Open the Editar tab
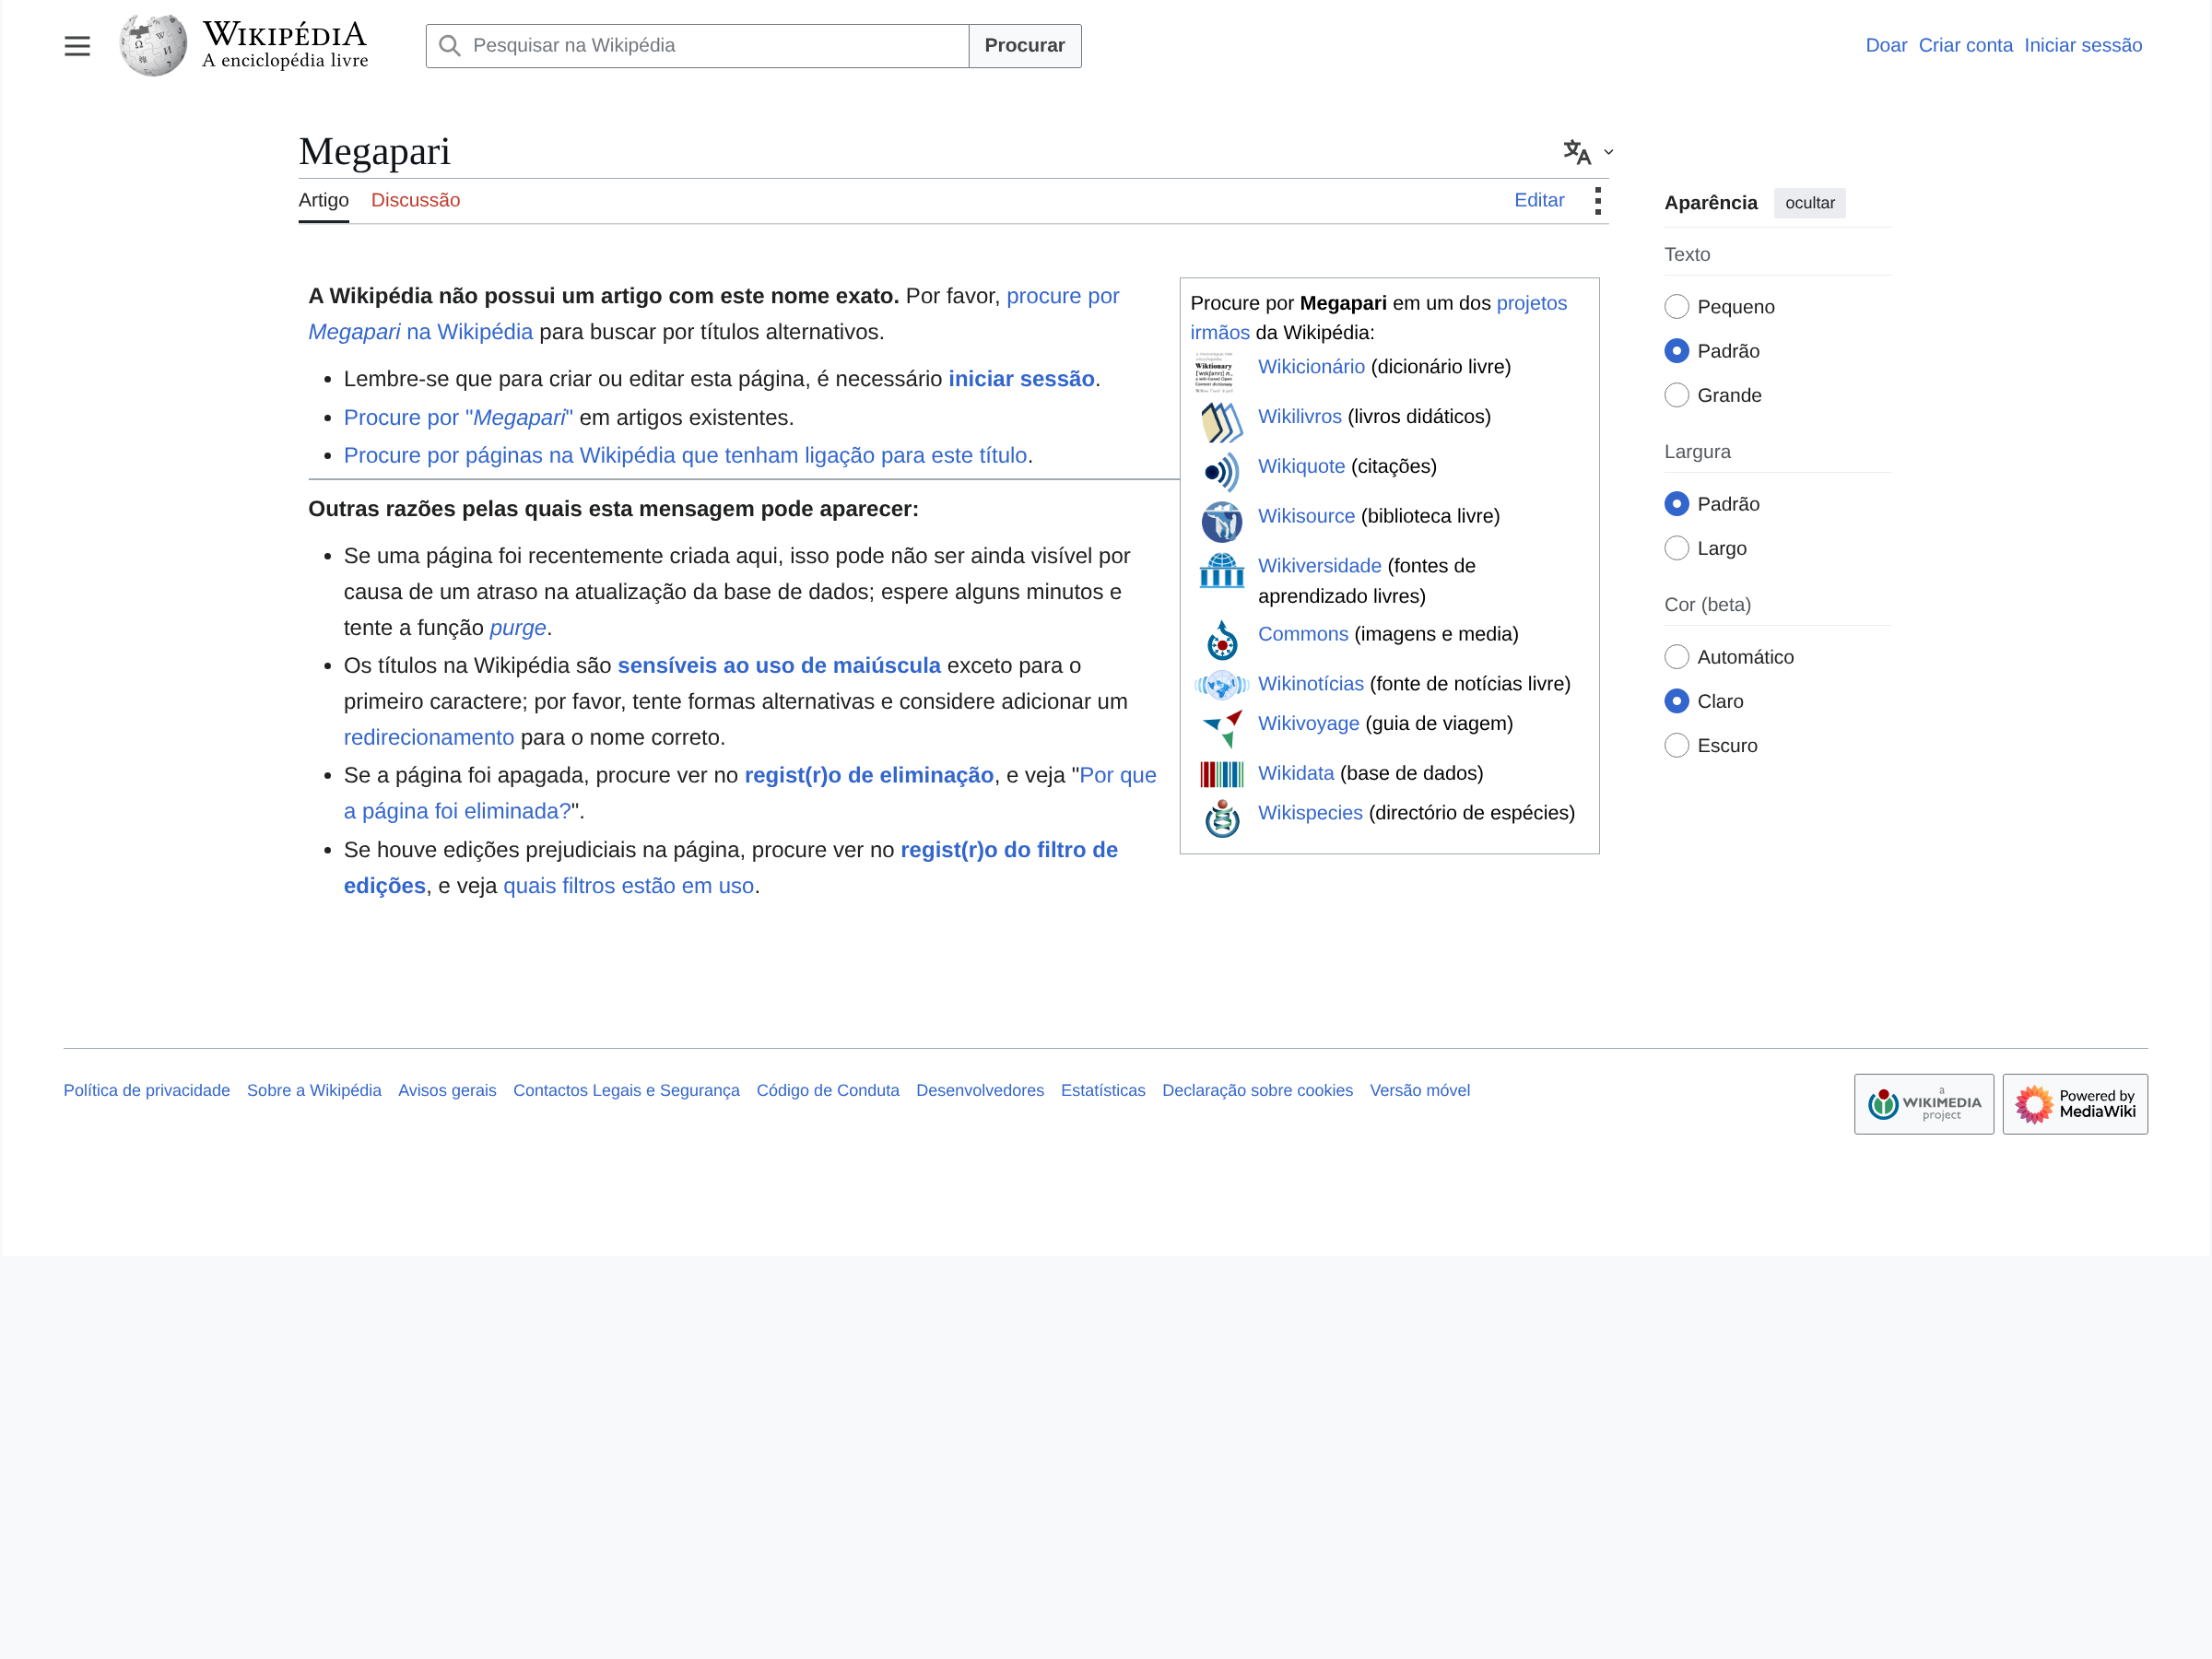 pos(1539,200)
